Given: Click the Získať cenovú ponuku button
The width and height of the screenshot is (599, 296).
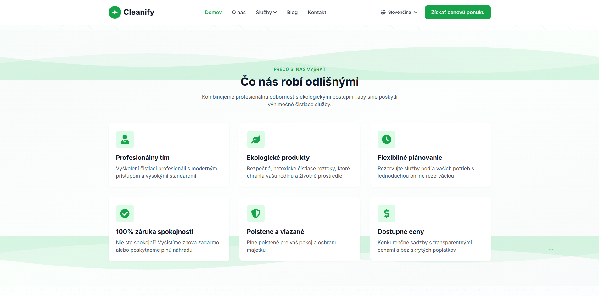Looking at the screenshot, I should tap(457, 12).
